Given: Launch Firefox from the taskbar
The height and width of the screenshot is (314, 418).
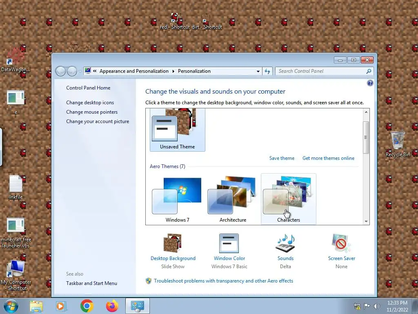Looking at the screenshot, I should [112, 306].
